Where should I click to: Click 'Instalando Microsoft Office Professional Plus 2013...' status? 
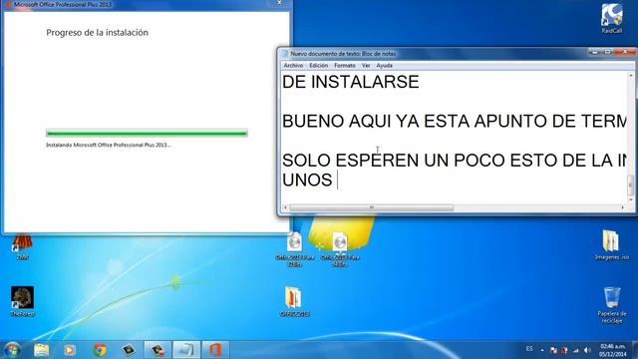click(109, 145)
